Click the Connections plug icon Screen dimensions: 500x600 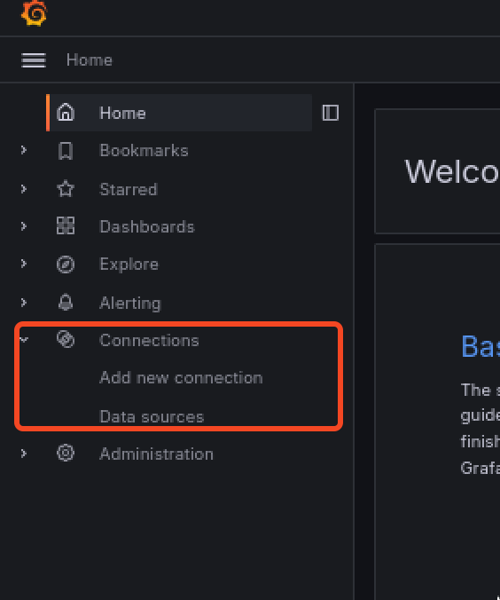tap(66, 339)
